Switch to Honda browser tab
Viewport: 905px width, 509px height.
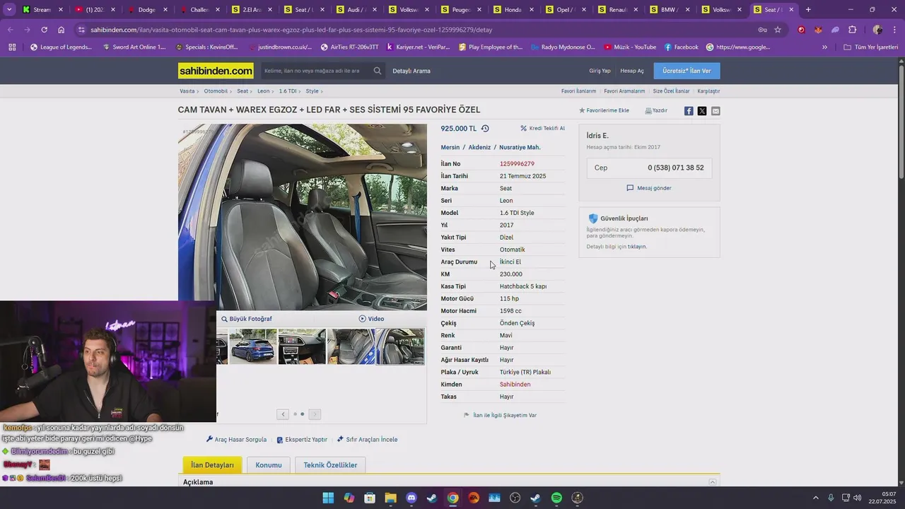click(x=514, y=10)
